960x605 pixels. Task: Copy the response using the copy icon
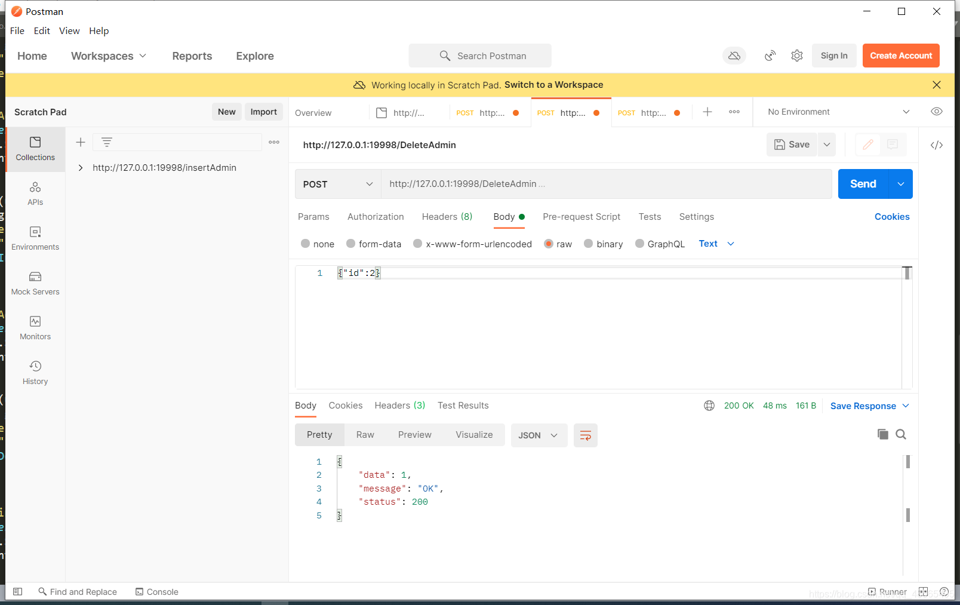[x=883, y=434]
